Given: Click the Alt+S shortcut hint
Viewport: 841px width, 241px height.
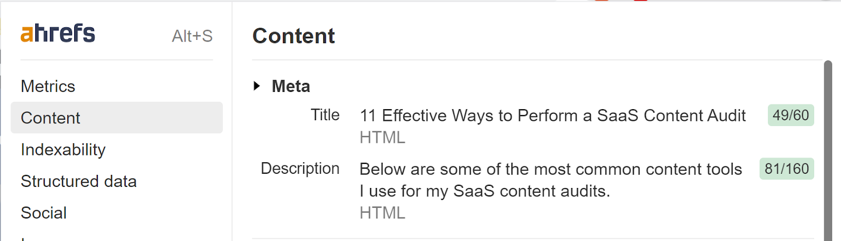Looking at the screenshot, I should coord(192,36).
